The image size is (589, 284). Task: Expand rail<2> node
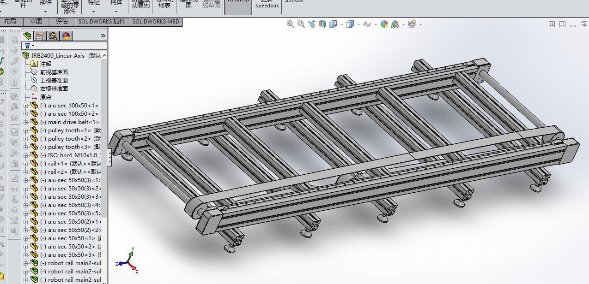(x=26, y=172)
